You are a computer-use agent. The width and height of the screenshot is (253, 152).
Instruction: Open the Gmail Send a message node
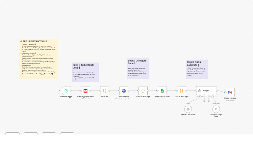230,92
